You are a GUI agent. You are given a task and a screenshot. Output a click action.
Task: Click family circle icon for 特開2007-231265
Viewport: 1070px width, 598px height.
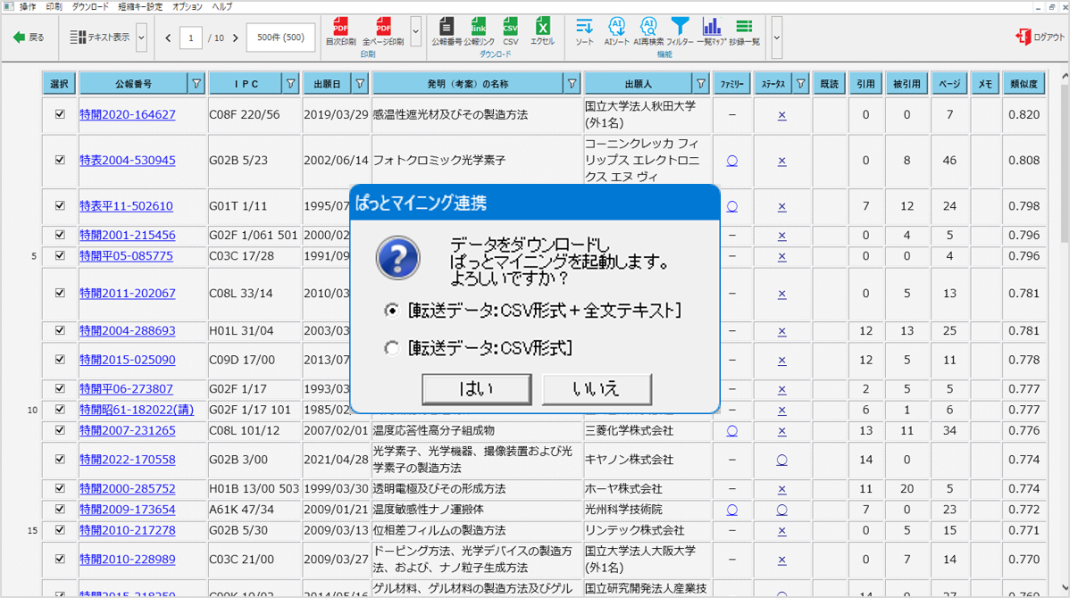click(x=732, y=431)
